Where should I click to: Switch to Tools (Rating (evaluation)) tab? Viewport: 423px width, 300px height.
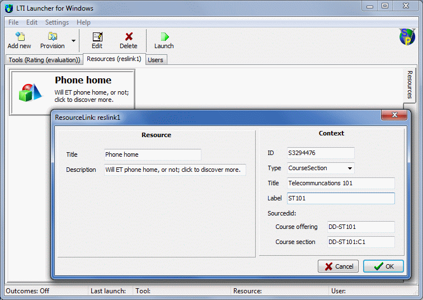[44, 60]
